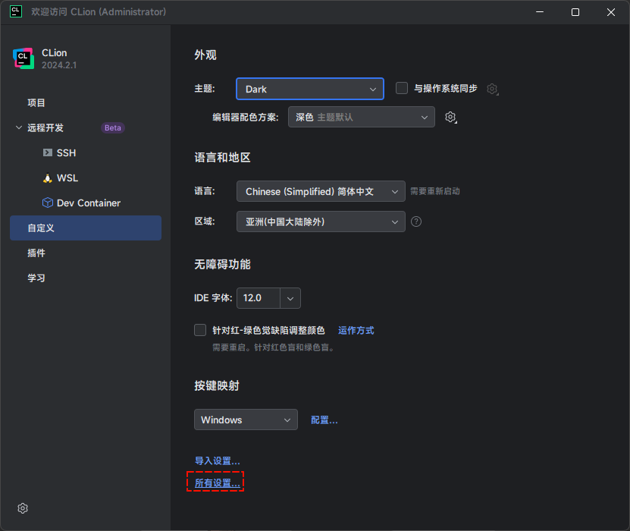The width and height of the screenshot is (630, 531).
Task: Enable red-green color blindness adjustment
Action: pos(200,329)
